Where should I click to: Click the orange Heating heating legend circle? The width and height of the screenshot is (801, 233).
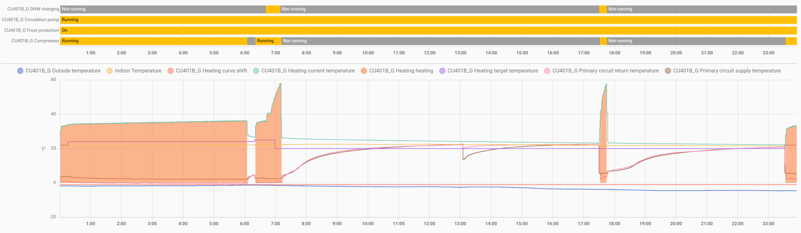pos(364,71)
